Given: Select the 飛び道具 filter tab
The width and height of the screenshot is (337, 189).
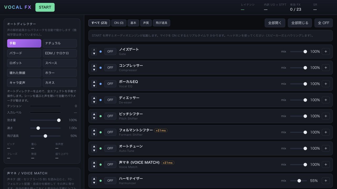Looking at the screenshot, I should [161, 23].
